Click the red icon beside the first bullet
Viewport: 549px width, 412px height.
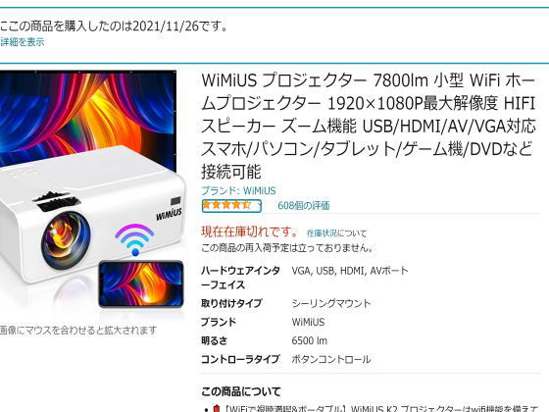pyautogui.click(x=216, y=408)
